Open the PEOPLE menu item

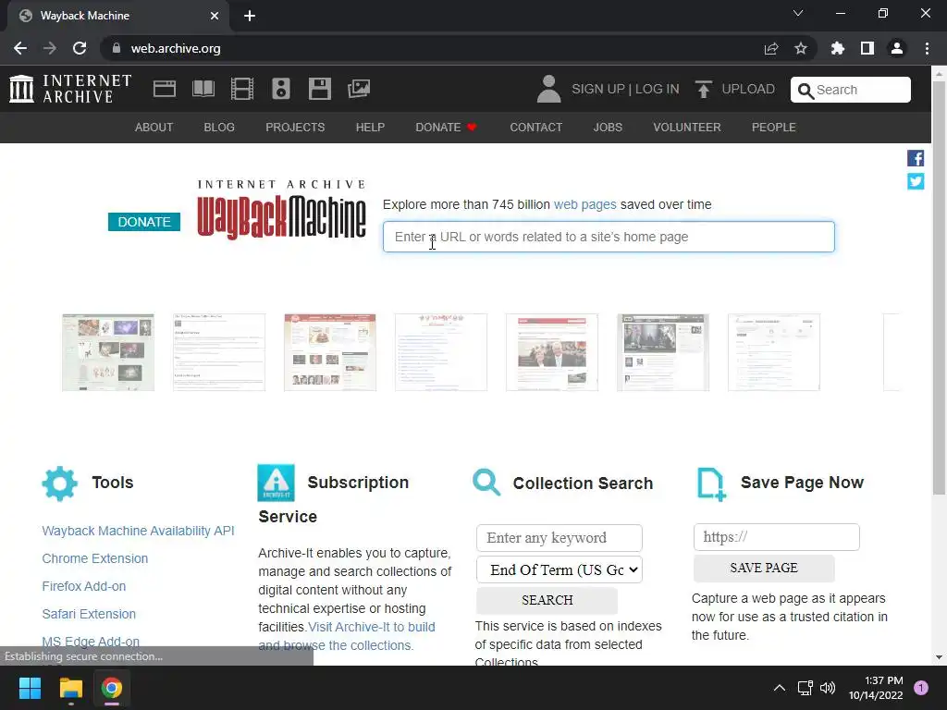(774, 128)
